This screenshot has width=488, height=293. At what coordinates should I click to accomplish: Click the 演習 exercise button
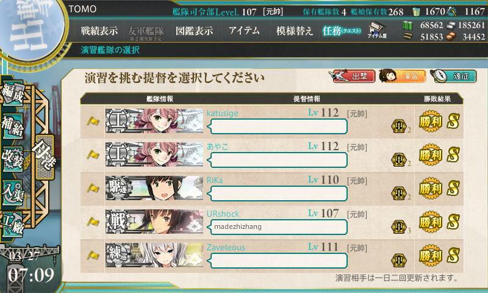pyautogui.click(x=403, y=76)
